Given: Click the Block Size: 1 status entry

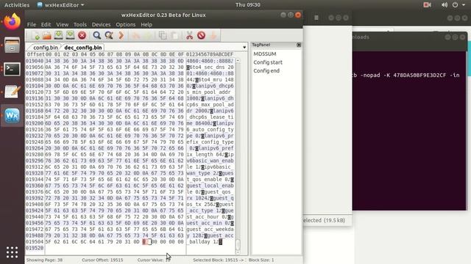Looking at the screenshot, I should click(x=261, y=260).
